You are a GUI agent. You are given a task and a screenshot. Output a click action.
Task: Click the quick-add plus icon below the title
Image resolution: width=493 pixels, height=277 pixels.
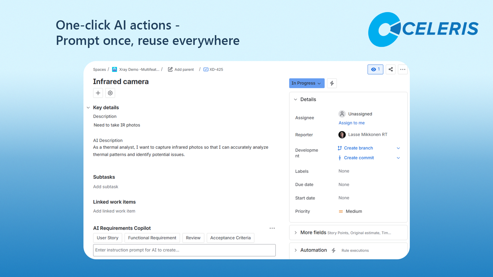point(98,93)
